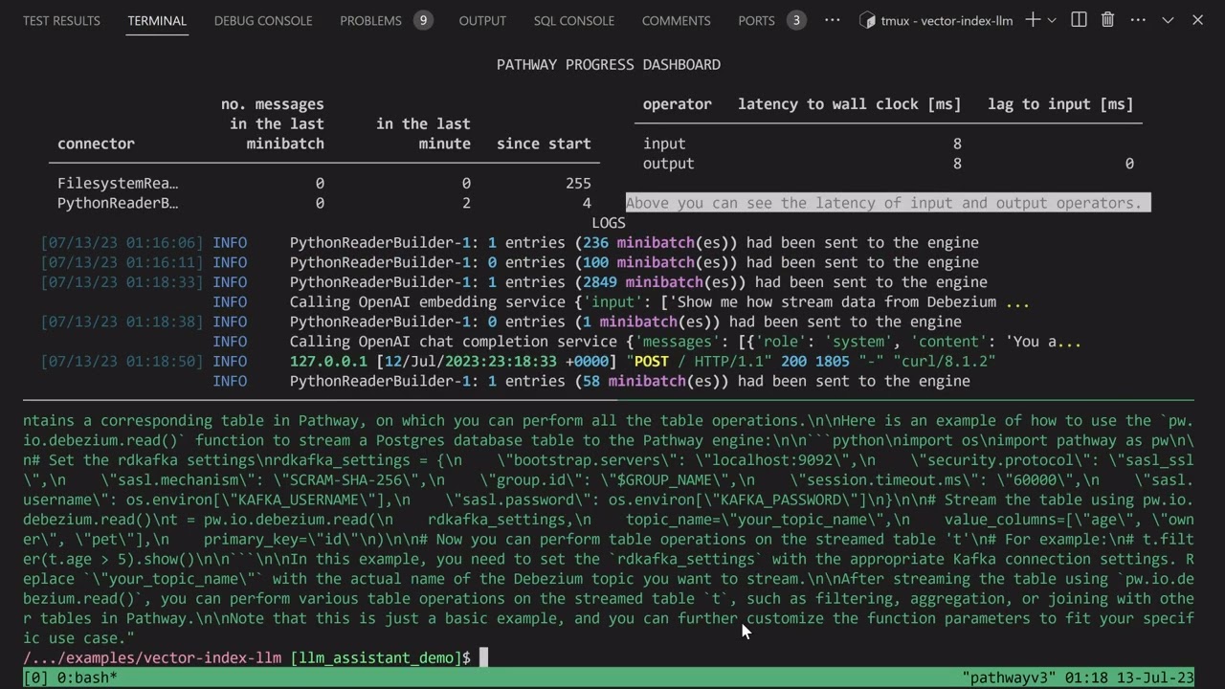Switch to the Debug Console tab
The image size is (1225, 689).
[263, 20]
